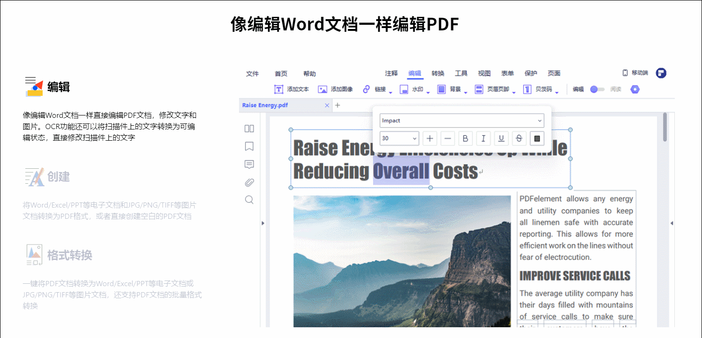Click the round blue account logo icon

coord(661,73)
